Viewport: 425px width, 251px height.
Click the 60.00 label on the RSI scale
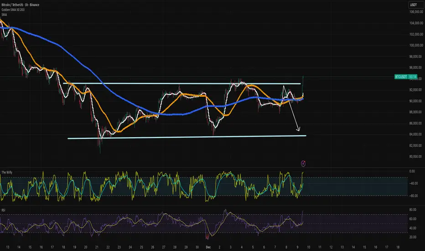point(413,219)
